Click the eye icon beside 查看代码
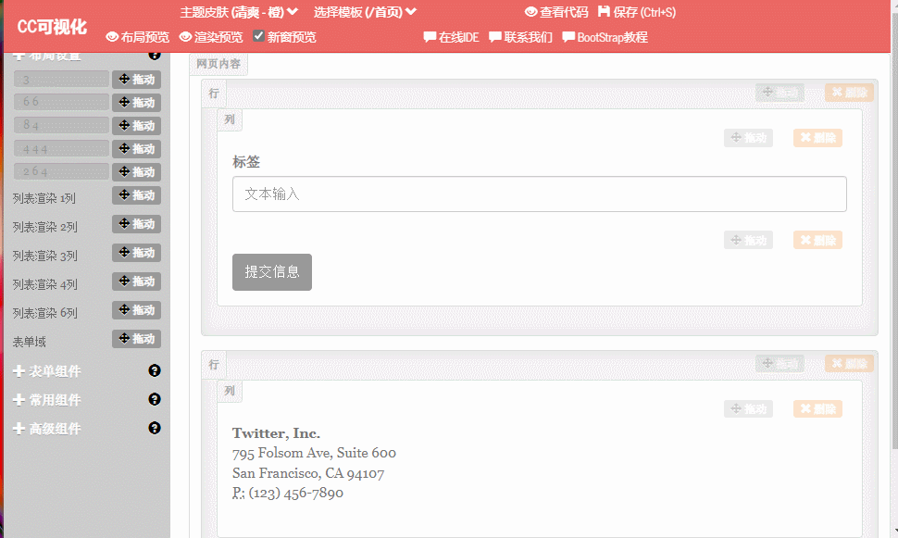898x538 pixels. pyautogui.click(x=530, y=12)
